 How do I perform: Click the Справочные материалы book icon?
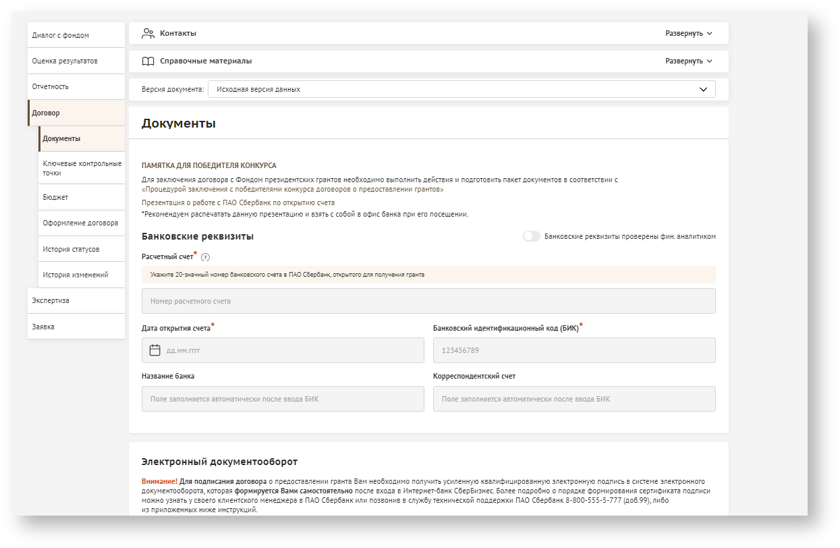click(x=148, y=61)
